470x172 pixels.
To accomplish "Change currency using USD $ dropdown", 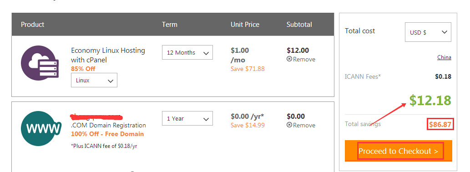I will click(x=428, y=32).
